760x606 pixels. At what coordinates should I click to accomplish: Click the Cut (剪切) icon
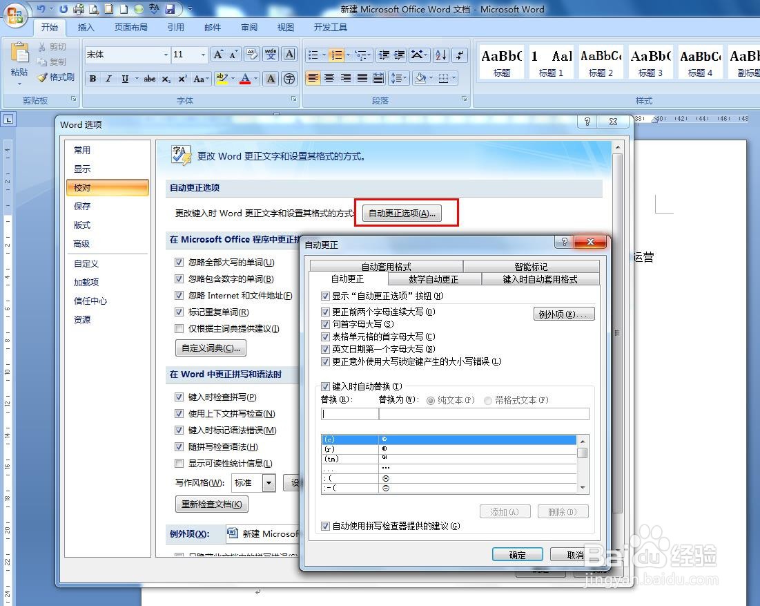42,46
